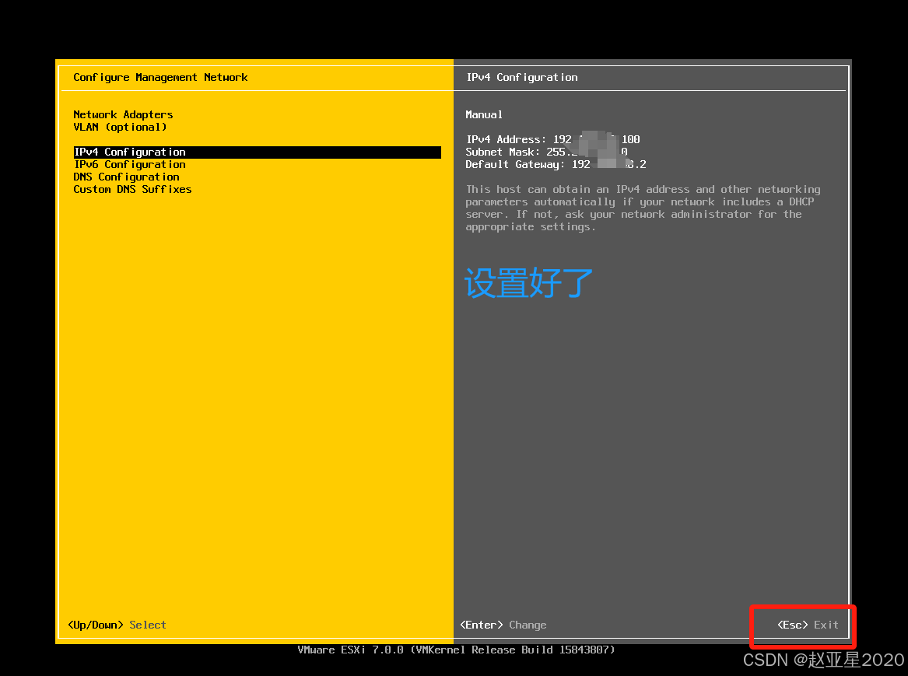Click the Manual mode label
This screenshot has height=676, width=908.
click(x=484, y=114)
